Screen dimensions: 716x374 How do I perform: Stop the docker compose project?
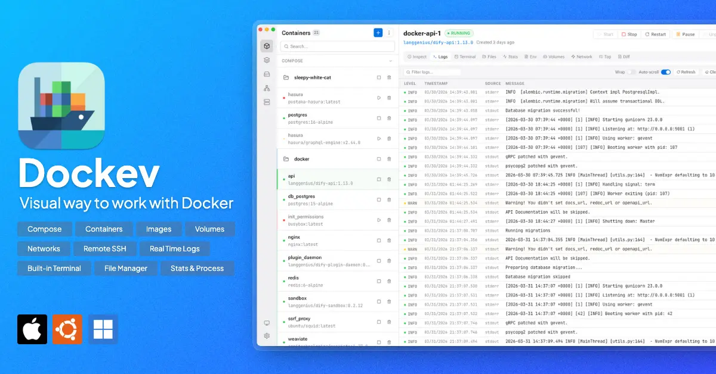[379, 159]
